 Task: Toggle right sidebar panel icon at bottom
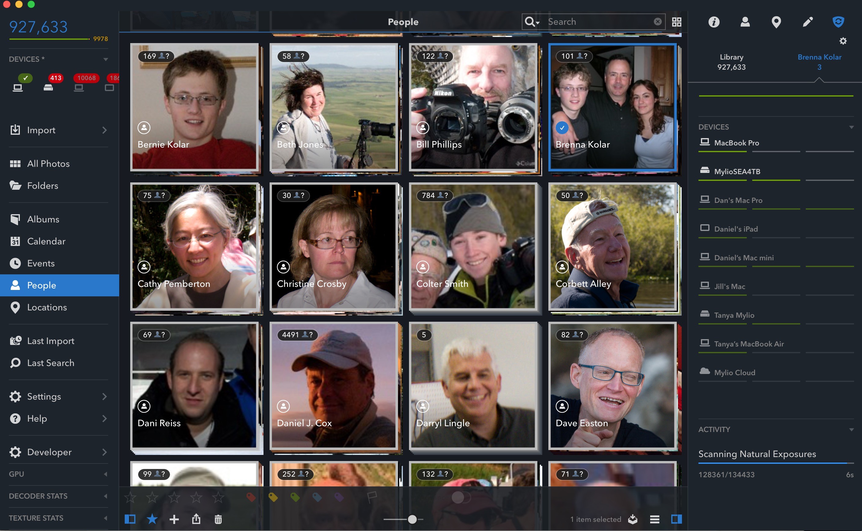[x=676, y=519]
